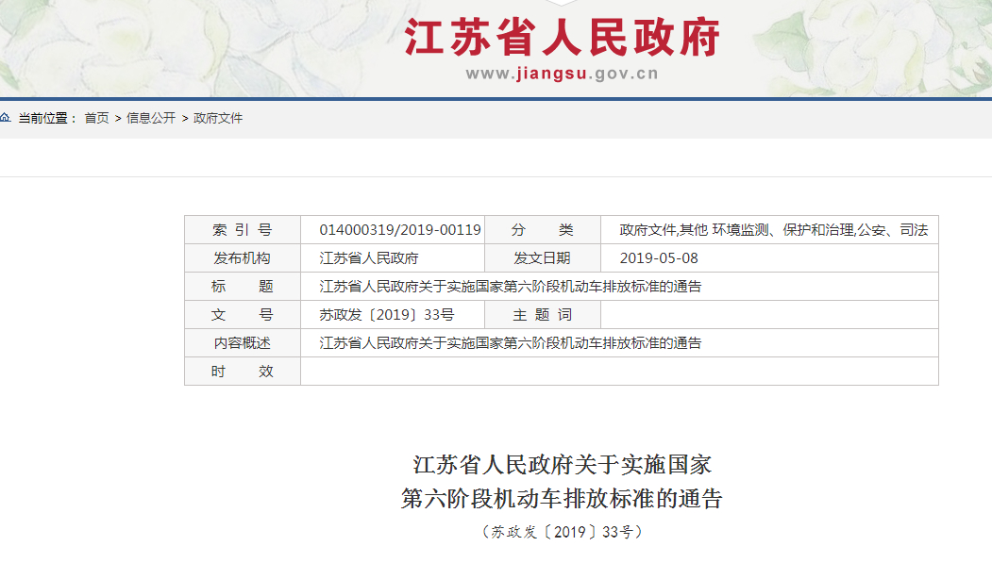Click the empty 主题词 value cell
Image resolution: width=992 pixels, height=563 pixels.
[768, 315]
